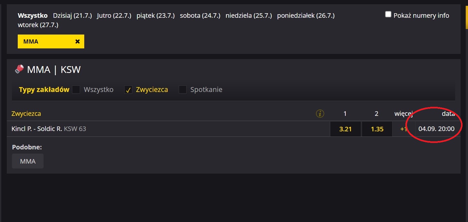Select the niedziela (25.7.) date filter
Viewport: 468px width, 222px height.
[249, 15]
